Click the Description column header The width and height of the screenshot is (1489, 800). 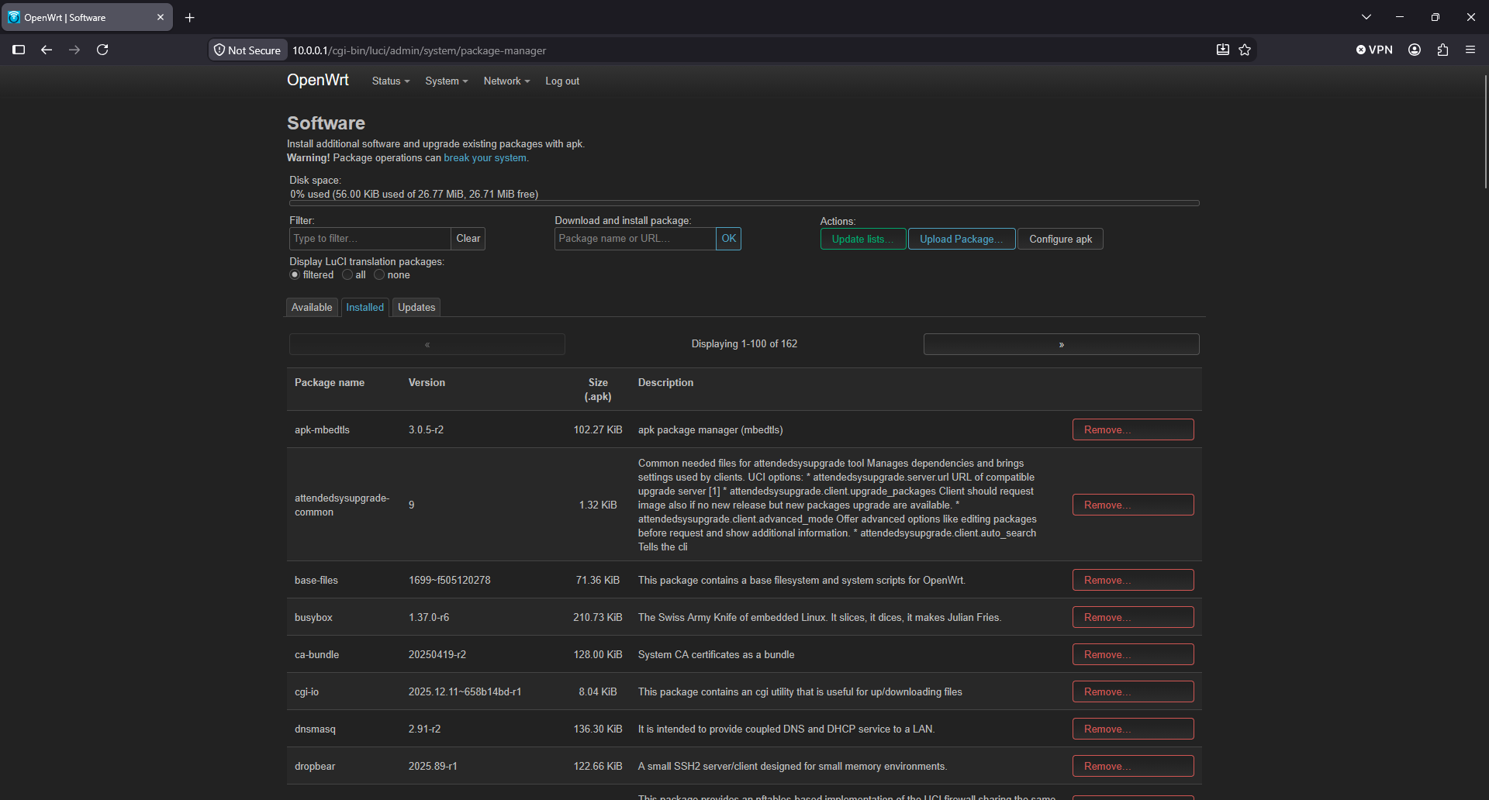[665, 383]
